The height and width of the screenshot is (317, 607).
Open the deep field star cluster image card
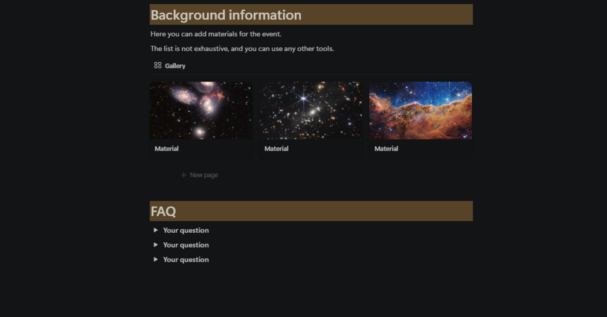point(311,110)
